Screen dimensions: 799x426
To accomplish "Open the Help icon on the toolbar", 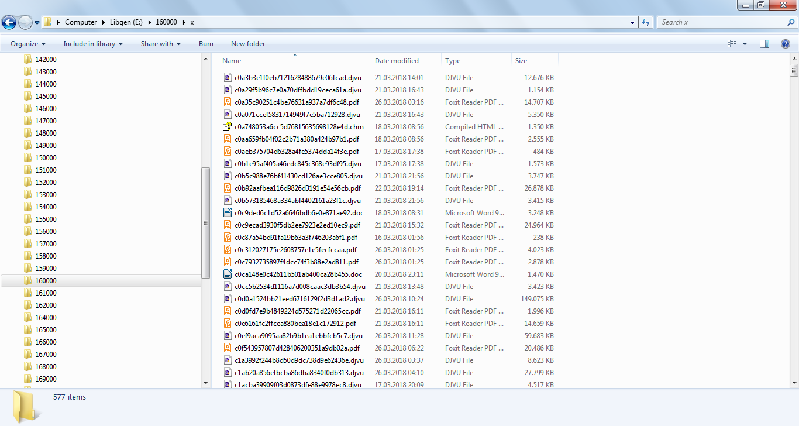I will [785, 43].
